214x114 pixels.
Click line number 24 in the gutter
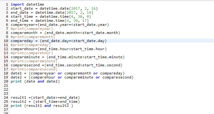pyautogui.click(x=6, y=97)
